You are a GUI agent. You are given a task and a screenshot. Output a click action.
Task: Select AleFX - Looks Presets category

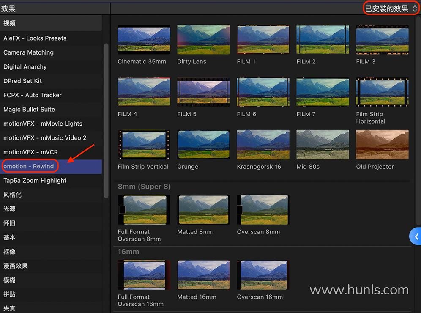(x=51, y=38)
